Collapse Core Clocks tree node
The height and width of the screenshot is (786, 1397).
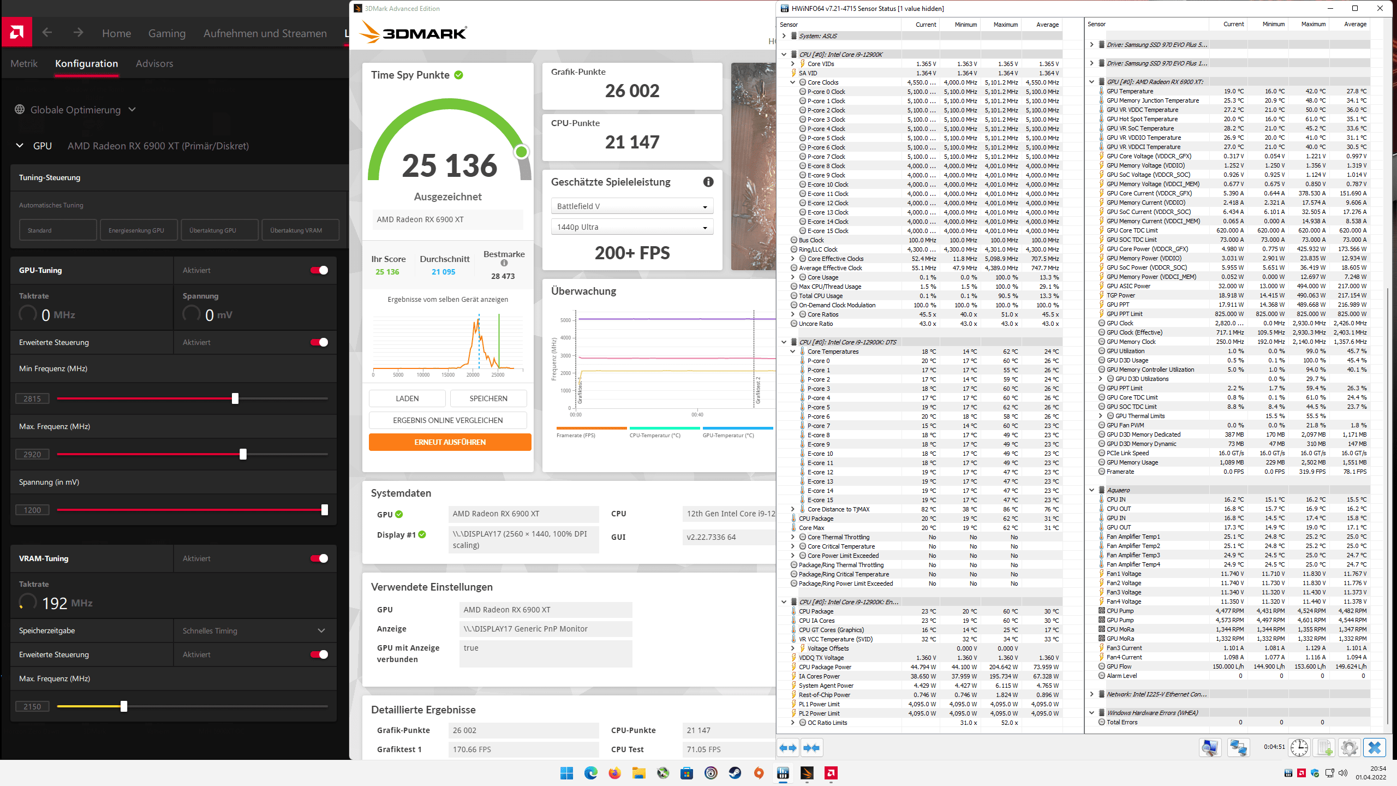pyautogui.click(x=793, y=82)
